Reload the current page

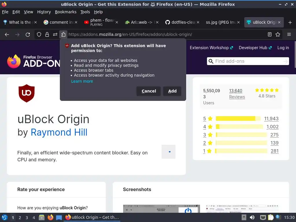(28, 35)
